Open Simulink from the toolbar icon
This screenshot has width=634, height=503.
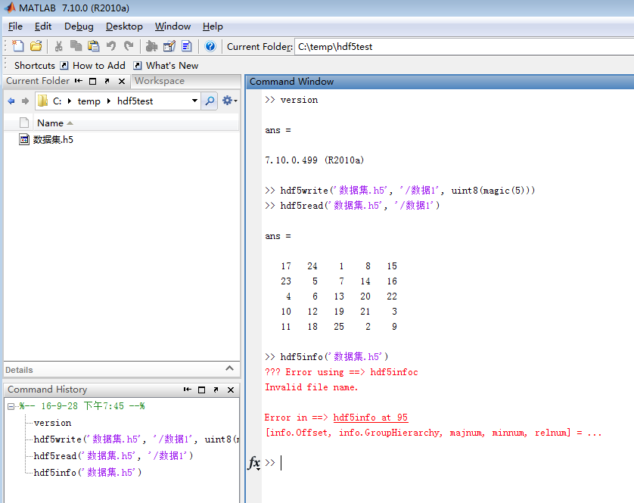tap(151, 46)
